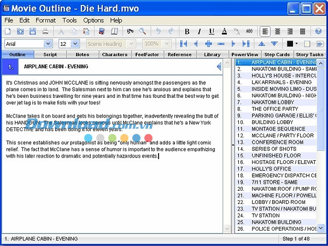Select step 17 HOLLY'S OFFICE
This screenshot has width=328, height=246.
(x=276, y=169)
